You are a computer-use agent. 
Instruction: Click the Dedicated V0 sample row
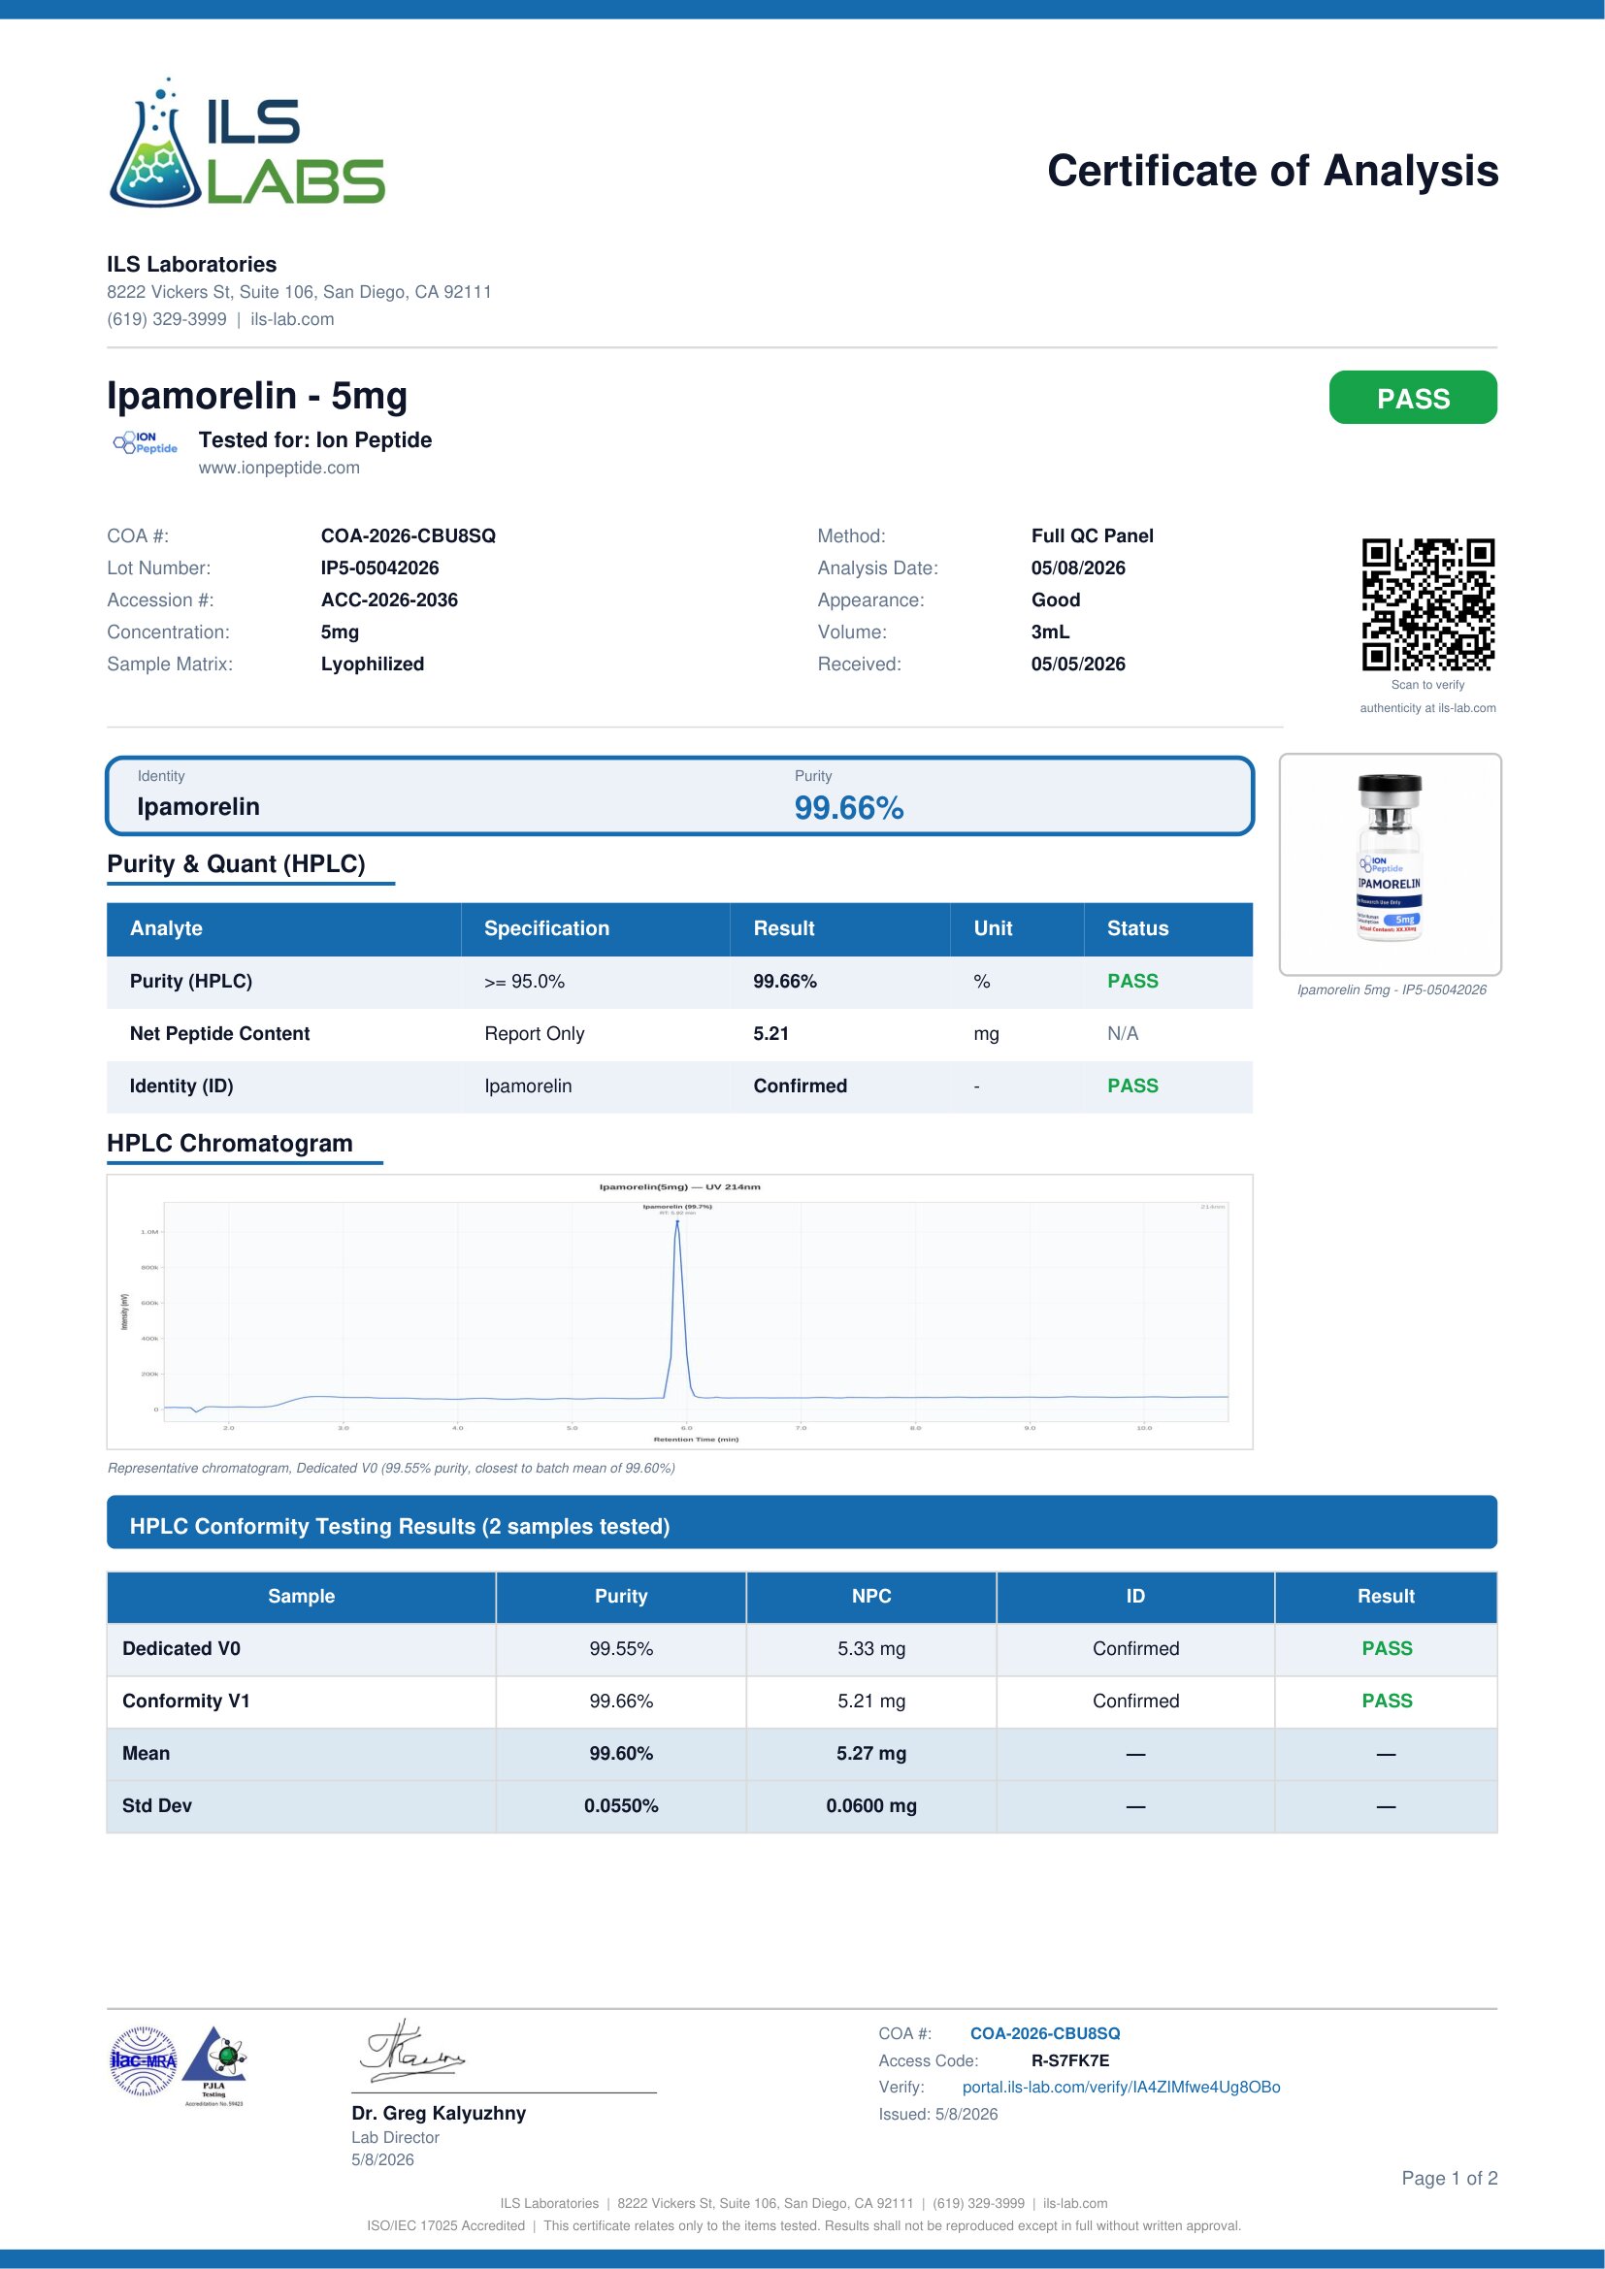click(x=802, y=1648)
